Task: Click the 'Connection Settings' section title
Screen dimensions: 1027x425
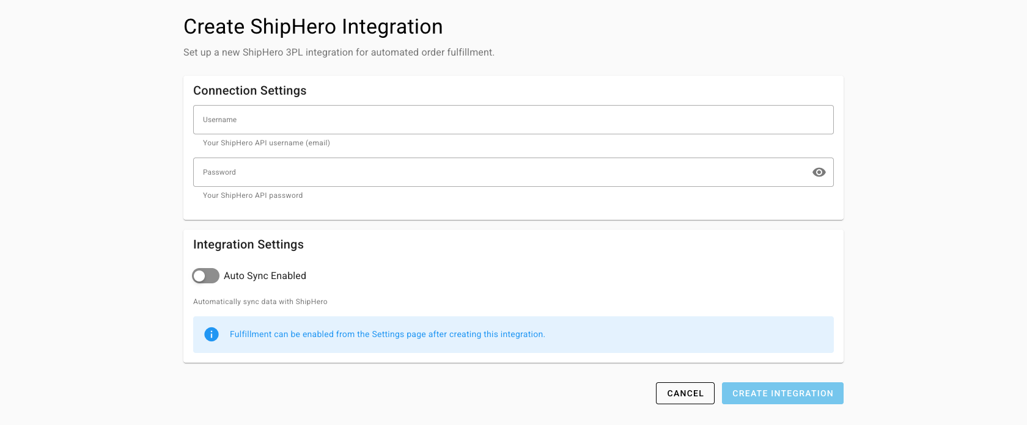Action: point(250,90)
